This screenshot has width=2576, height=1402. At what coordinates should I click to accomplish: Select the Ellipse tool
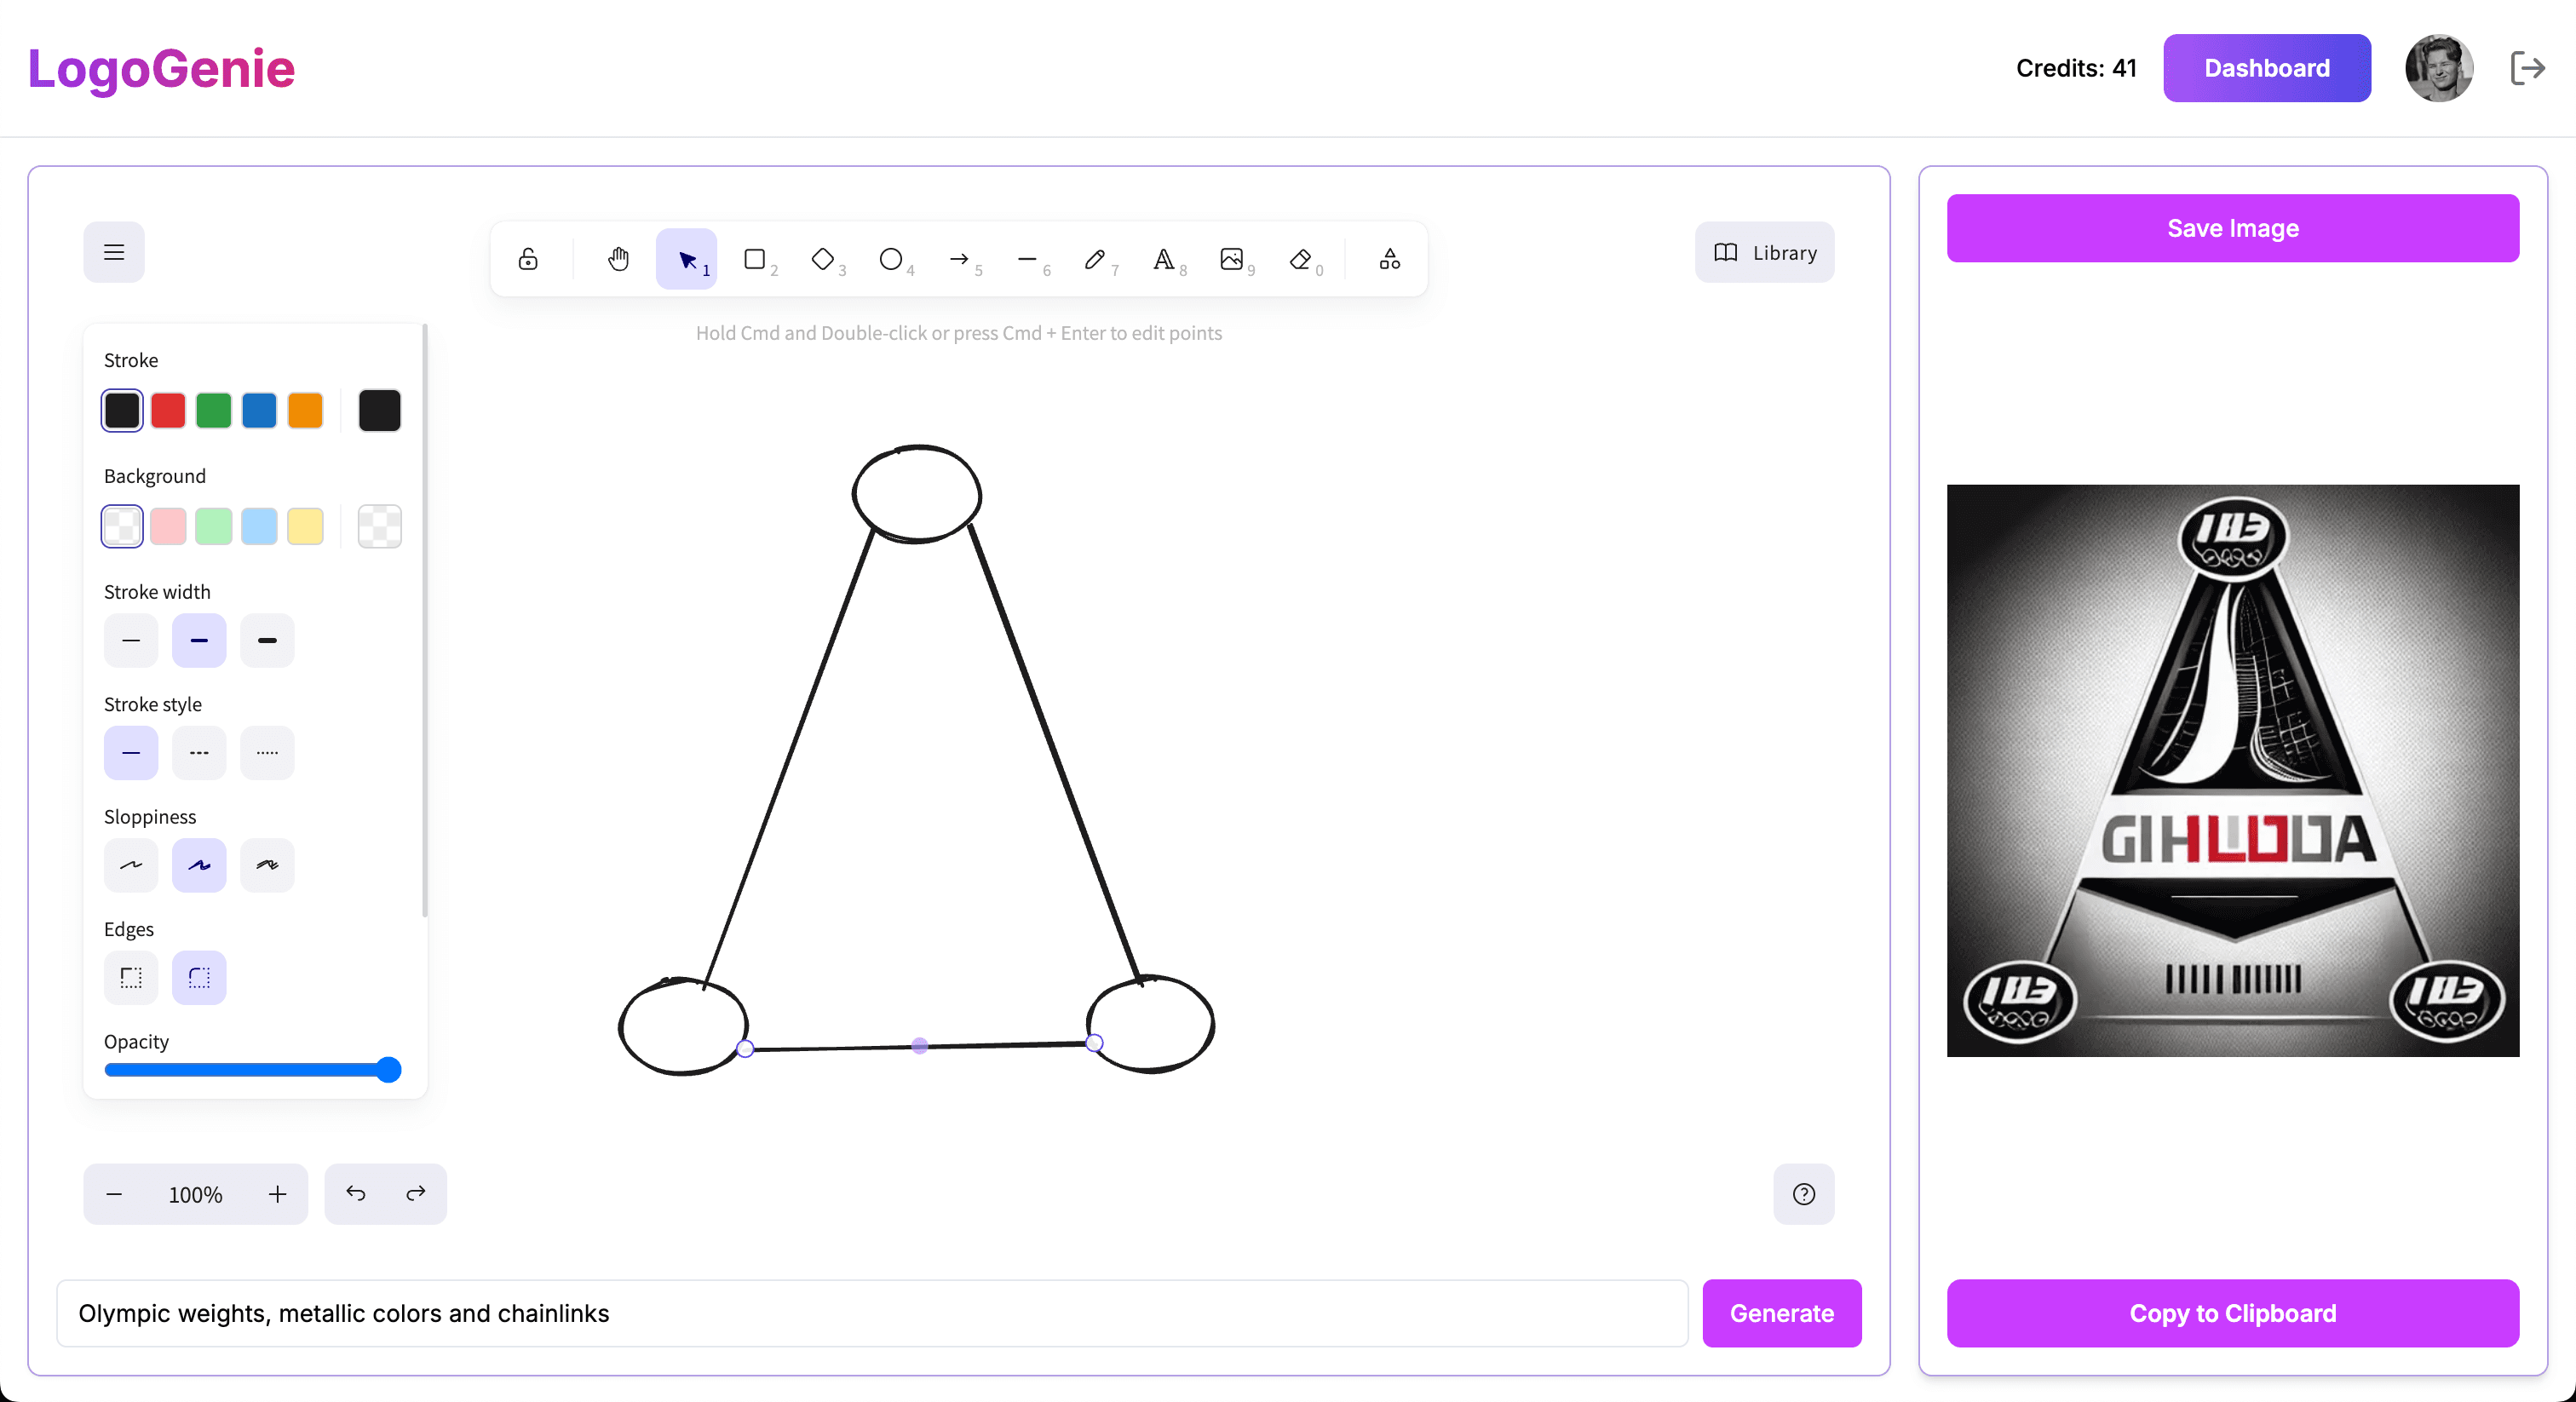point(891,259)
